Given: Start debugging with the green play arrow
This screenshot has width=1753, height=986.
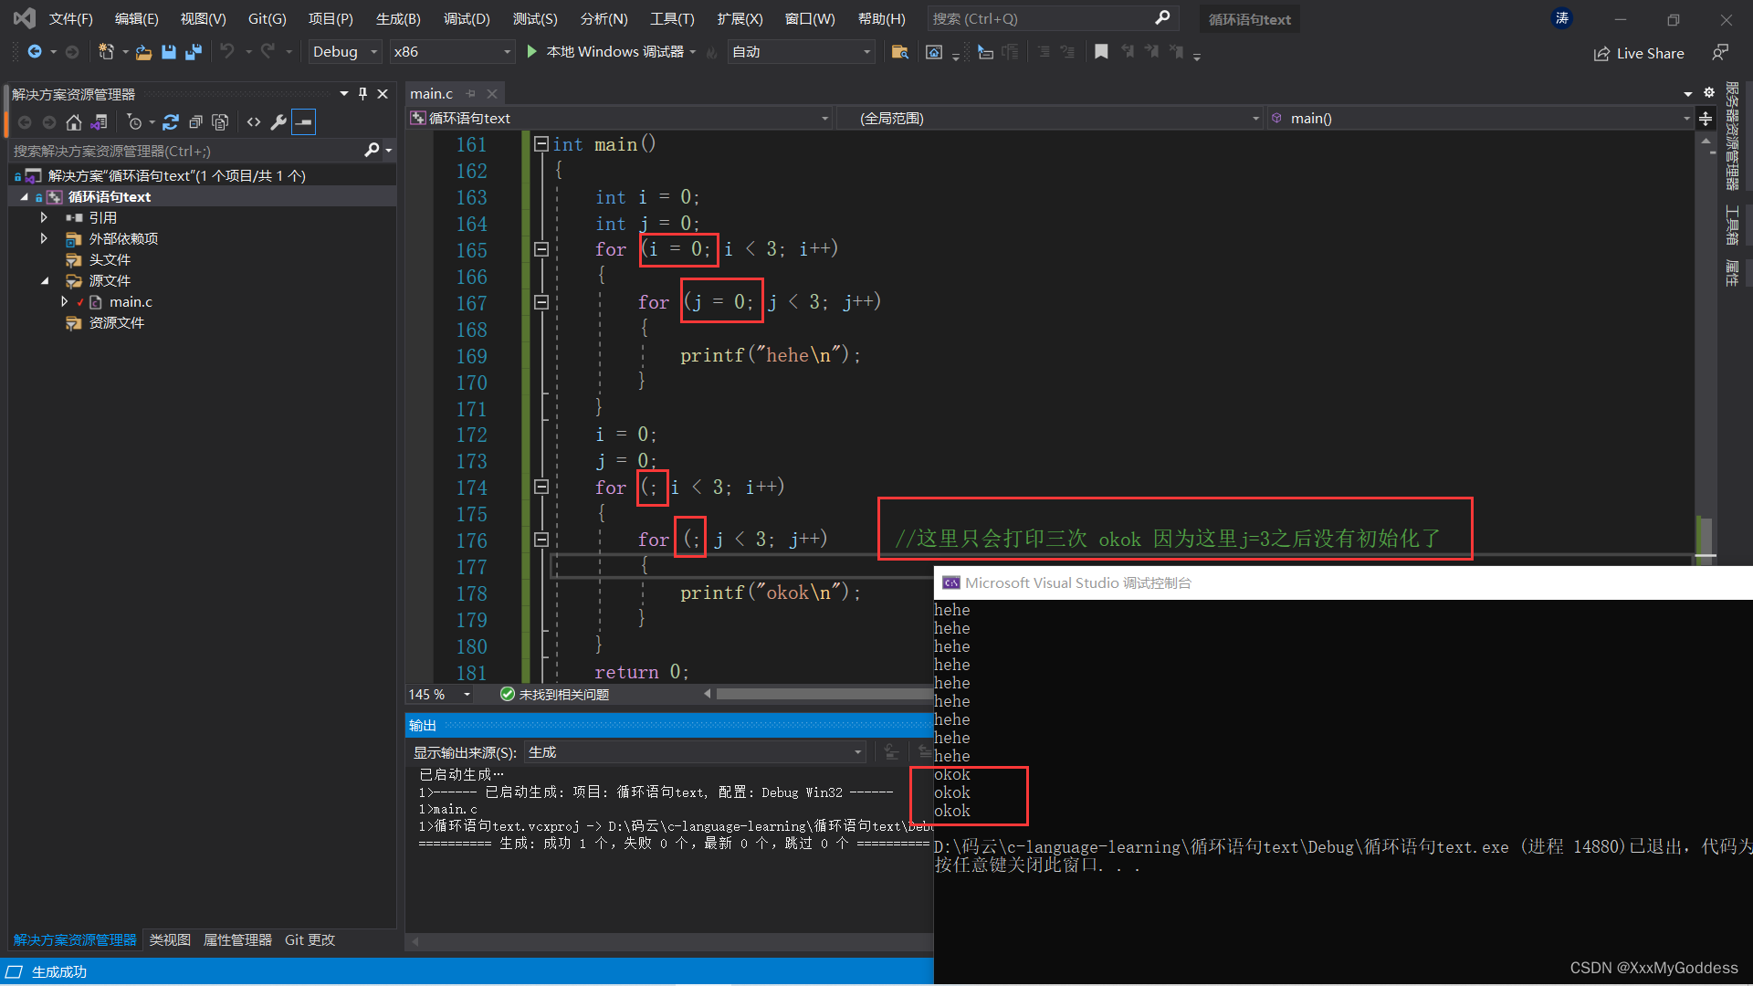Looking at the screenshot, I should tap(532, 52).
